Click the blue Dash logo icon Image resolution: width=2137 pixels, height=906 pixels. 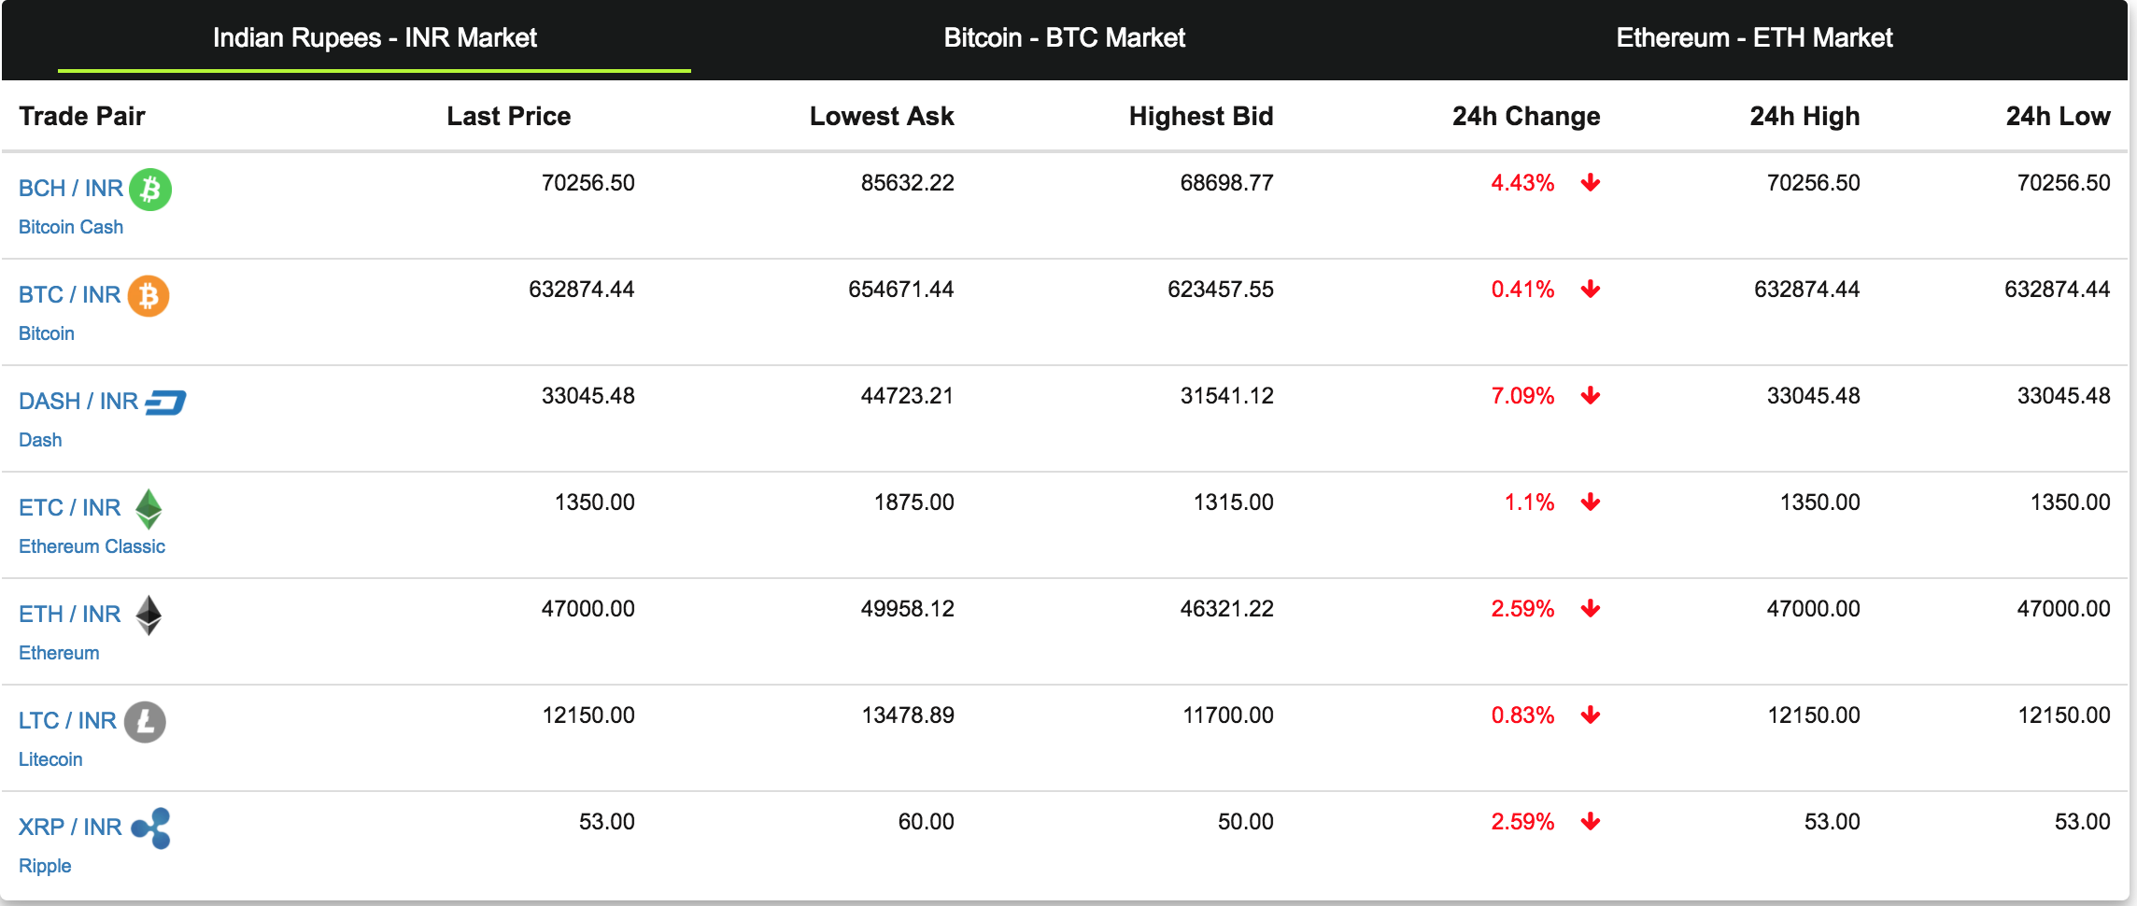(166, 403)
